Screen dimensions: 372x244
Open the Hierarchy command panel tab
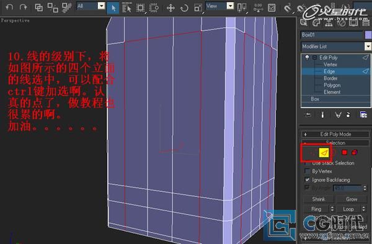[x=329, y=22]
